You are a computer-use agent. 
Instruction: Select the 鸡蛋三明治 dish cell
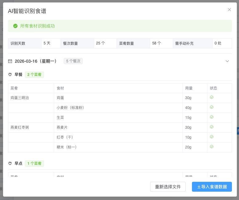point(20,98)
